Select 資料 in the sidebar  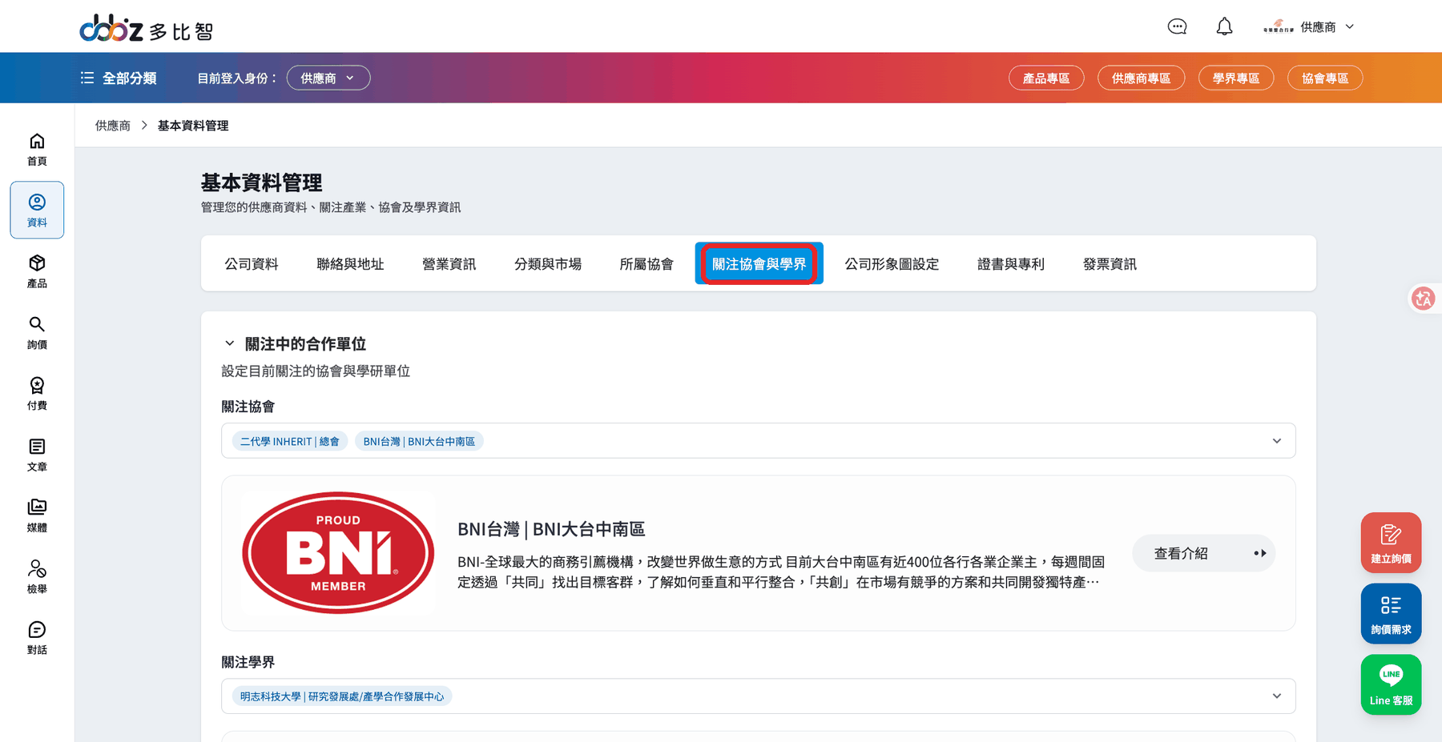(37, 210)
